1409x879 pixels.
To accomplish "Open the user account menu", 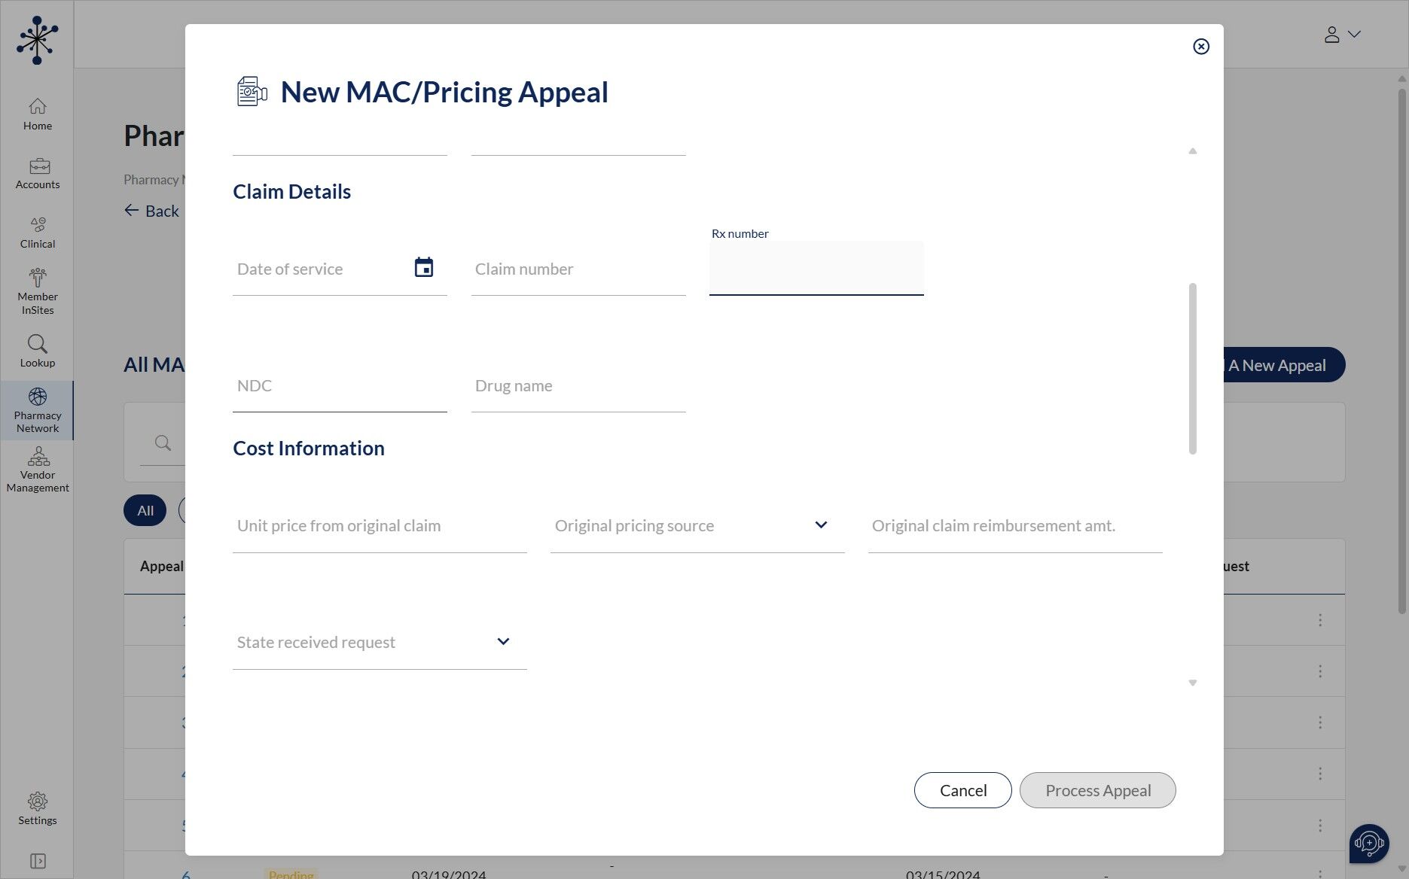I will pyautogui.click(x=1342, y=35).
